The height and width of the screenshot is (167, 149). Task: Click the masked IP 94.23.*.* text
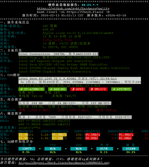(90, 5)
